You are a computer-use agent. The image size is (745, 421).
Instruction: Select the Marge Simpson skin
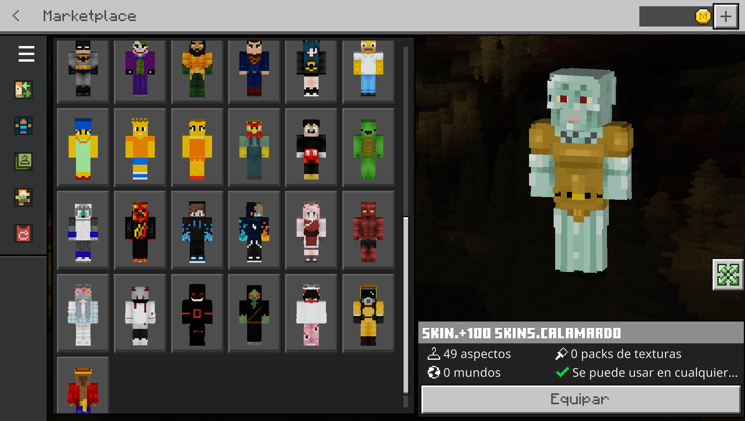click(83, 147)
